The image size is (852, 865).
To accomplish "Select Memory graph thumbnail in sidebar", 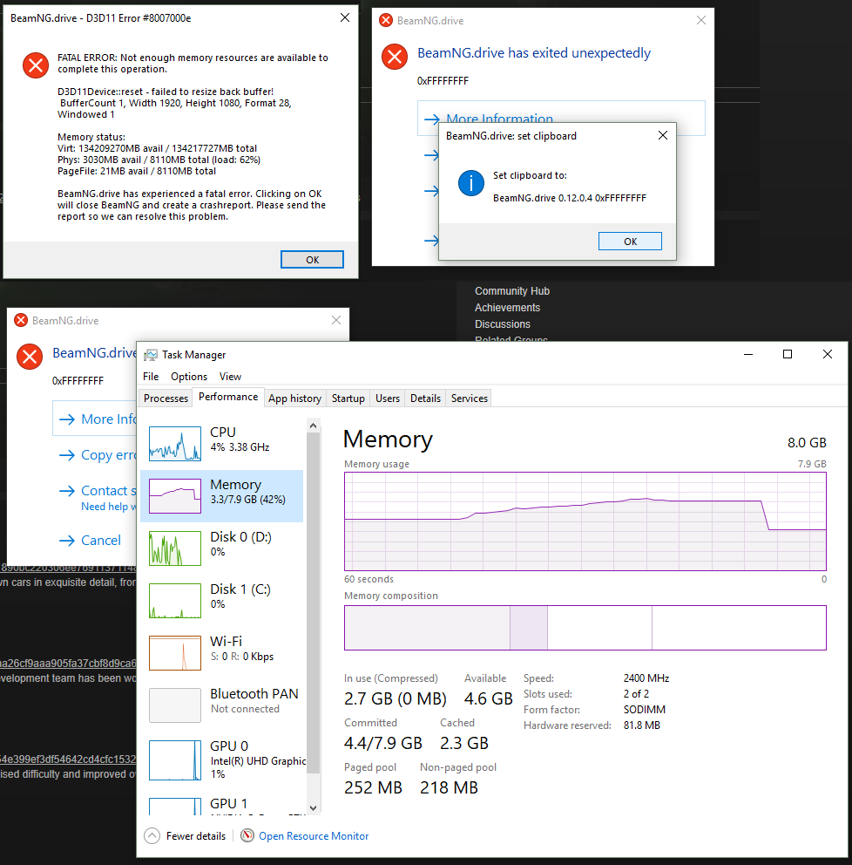I will [x=175, y=496].
